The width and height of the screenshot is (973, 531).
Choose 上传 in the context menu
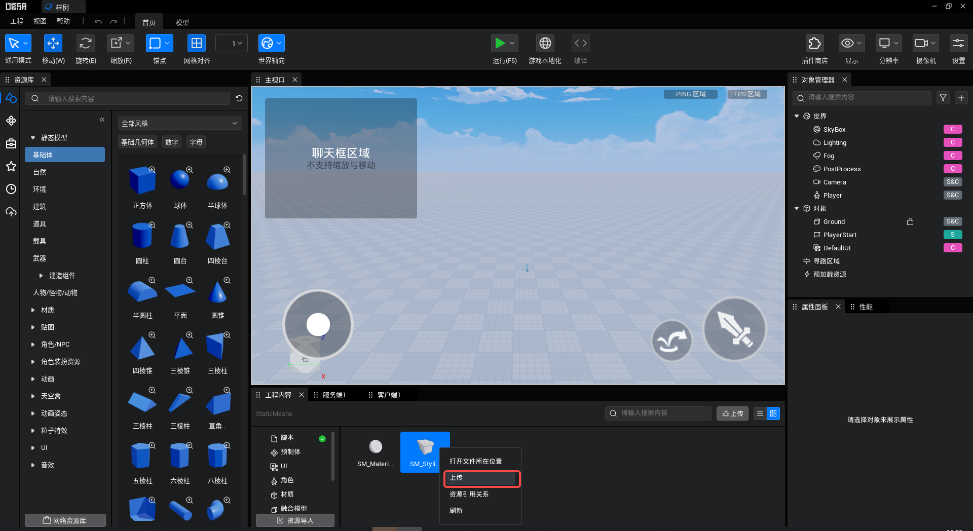point(481,478)
